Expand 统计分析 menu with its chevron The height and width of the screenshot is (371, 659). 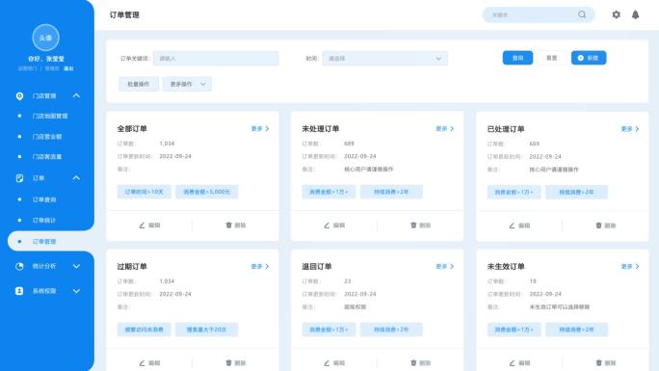coord(76,266)
